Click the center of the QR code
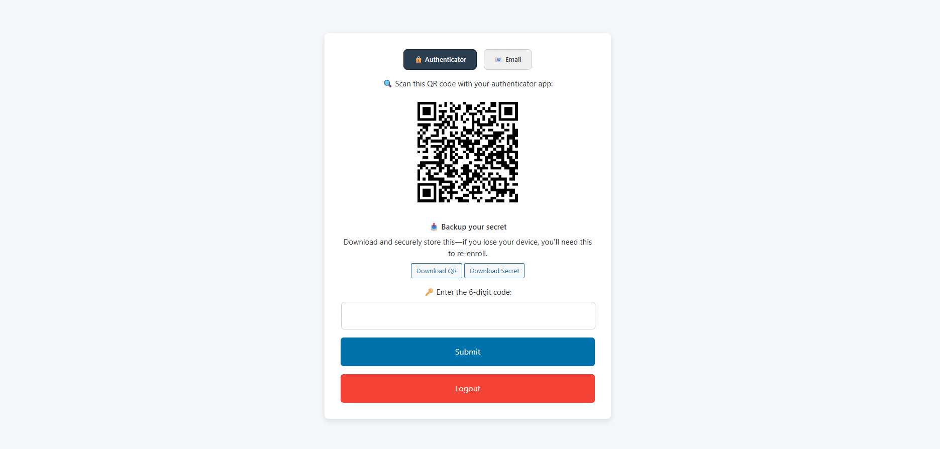The width and height of the screenshot is (940, 449). (x=468, y=152)
